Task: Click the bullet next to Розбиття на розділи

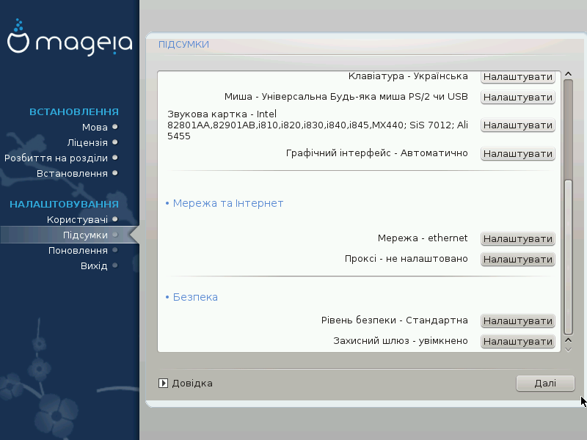Action: pyautogui.click(x=115, y=158)
